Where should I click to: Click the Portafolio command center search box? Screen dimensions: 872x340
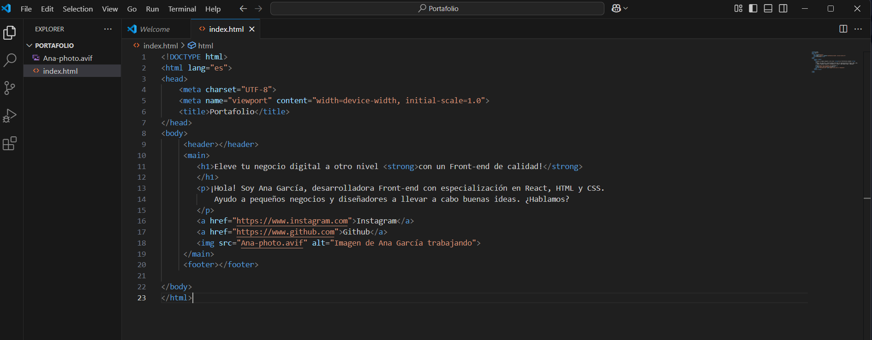437,8
